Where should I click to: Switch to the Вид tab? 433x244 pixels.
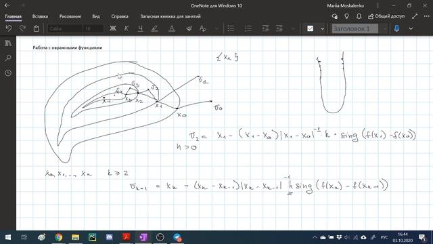click(x=96, y=16)
